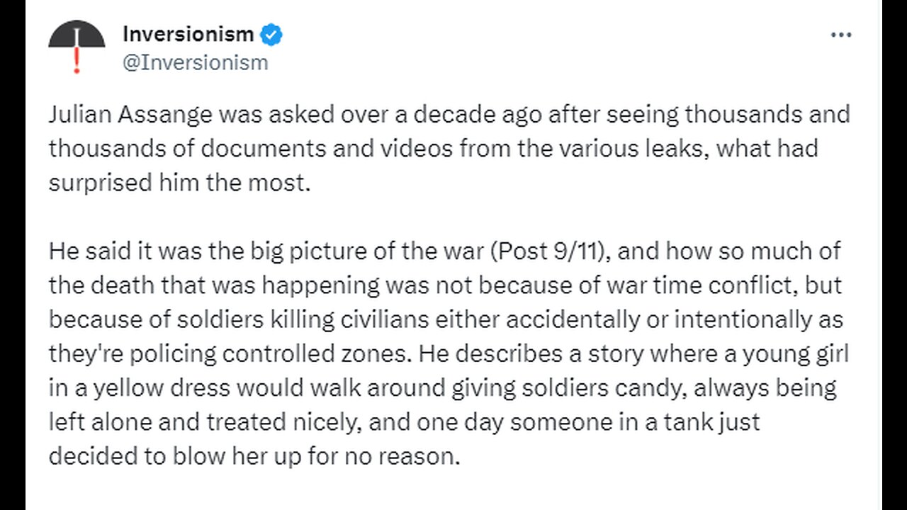The height and width of the screenshot is (510, 907).
Task: Click the black bar right of the post
Action: 894,255
